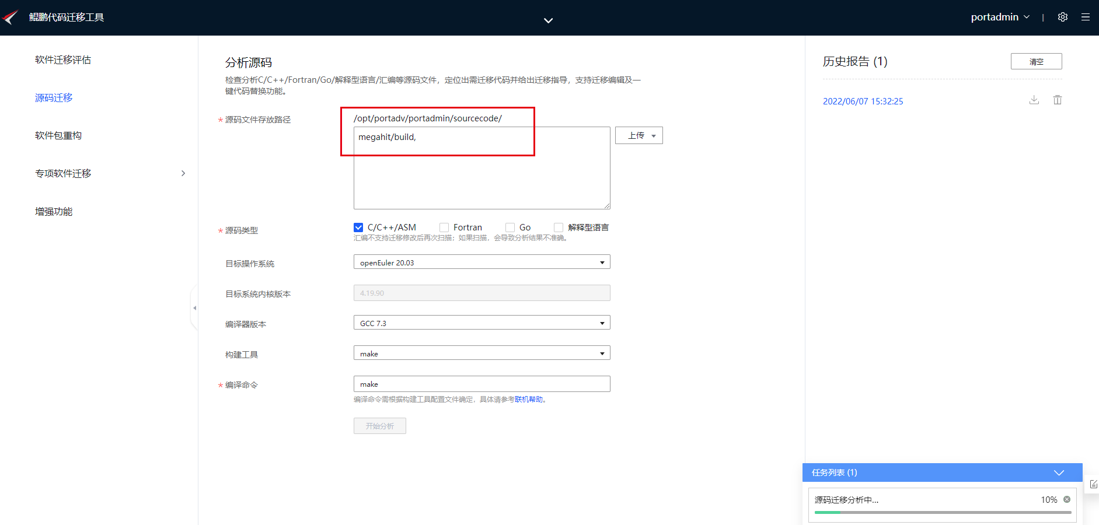Open the 上传 upload dropdown button
Viewport: 1099px width, 525px height.
point(639,135)
